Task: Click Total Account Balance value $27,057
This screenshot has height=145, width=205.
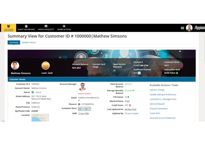Action: pyautogui.click(x=128, y=84)
